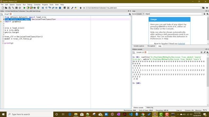This screenshot has width=209, height=117.
Task: Open the Search menu
Action: (12, 5)
